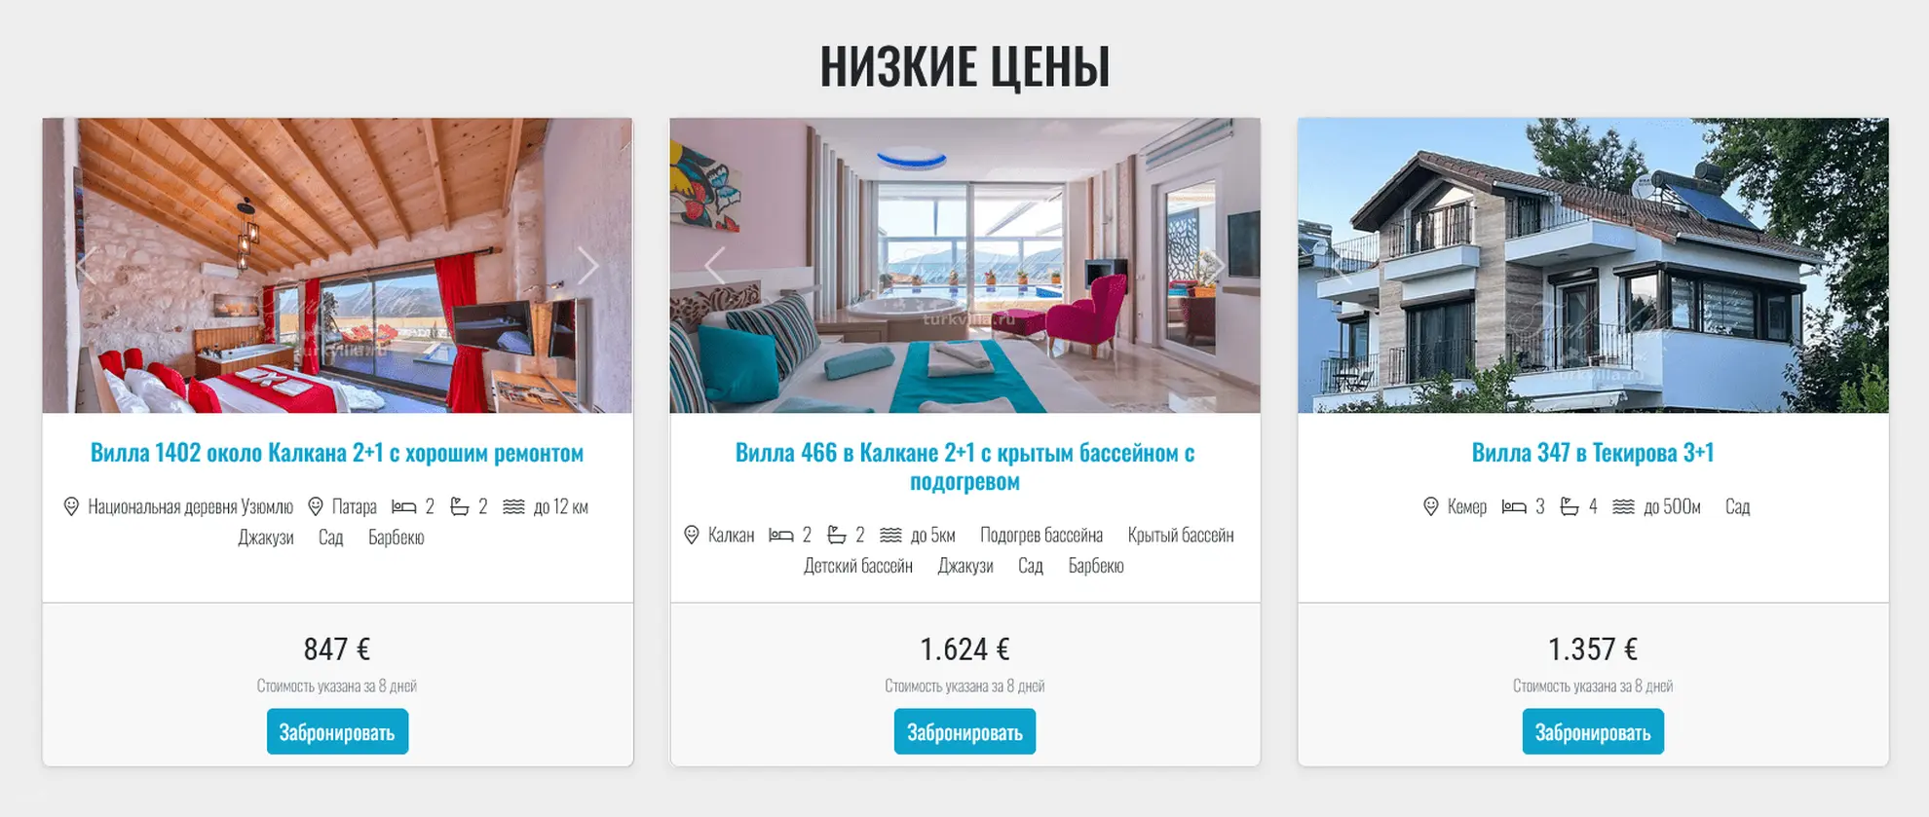Screen dimensions: 1929x817
Task: Click location pin icon next to Патара
Action: tap(316, 506)
